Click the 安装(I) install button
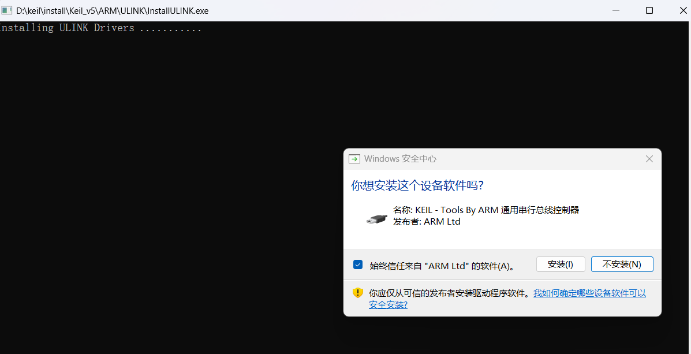 point(560,264)
